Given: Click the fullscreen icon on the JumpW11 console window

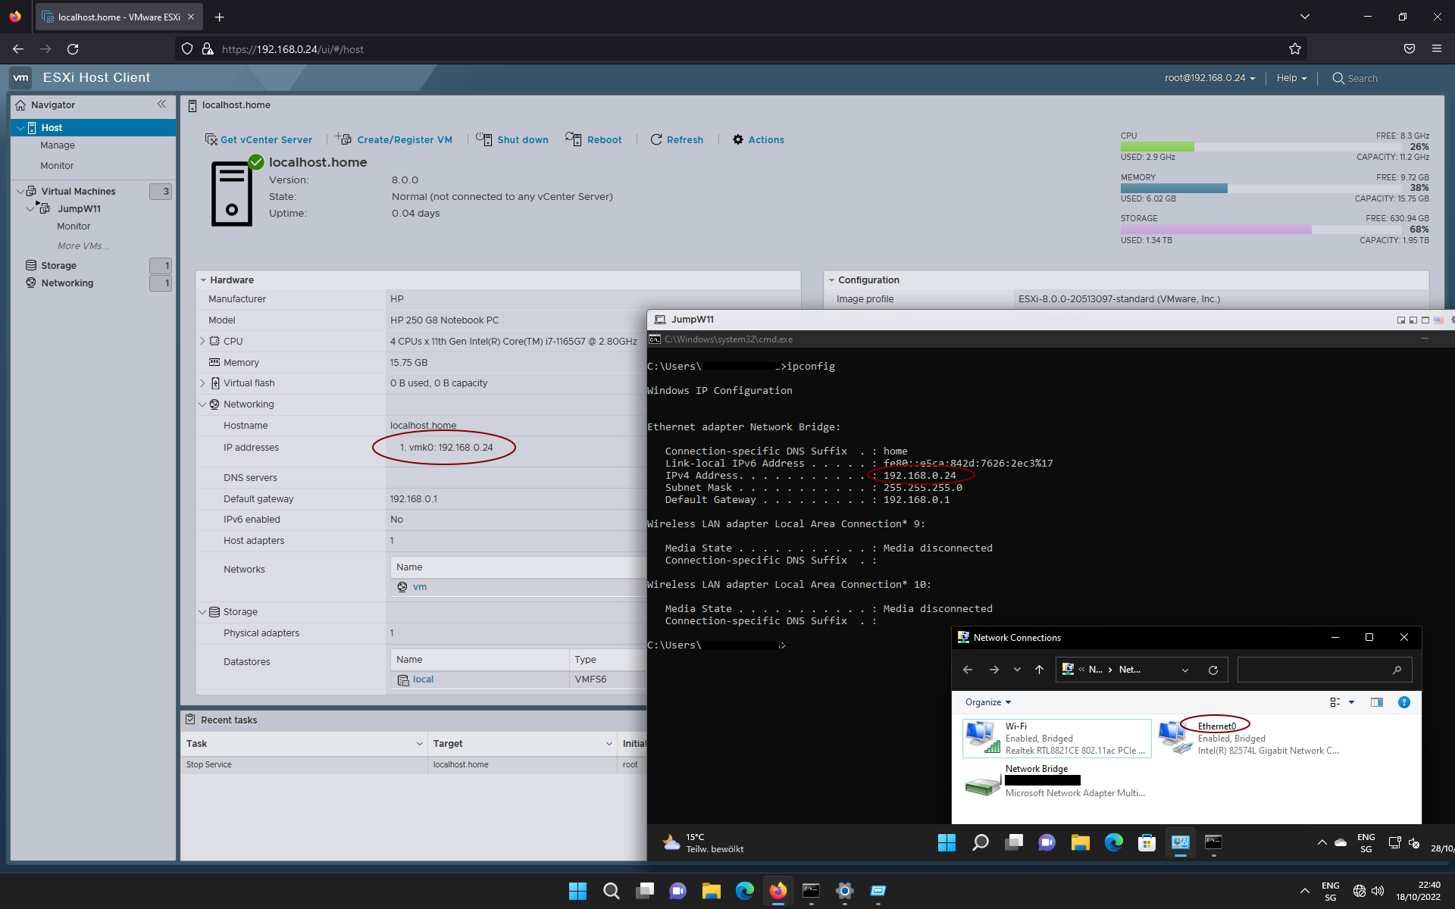Looking at the screenshot, I should (1425, 320).
